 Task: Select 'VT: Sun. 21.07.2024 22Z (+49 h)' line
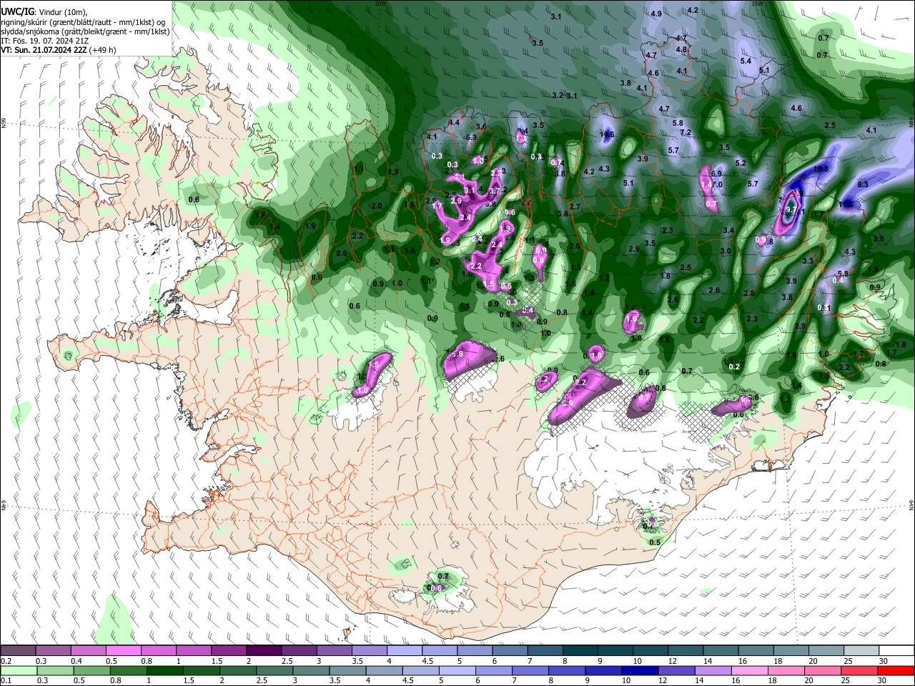(59, 50)
